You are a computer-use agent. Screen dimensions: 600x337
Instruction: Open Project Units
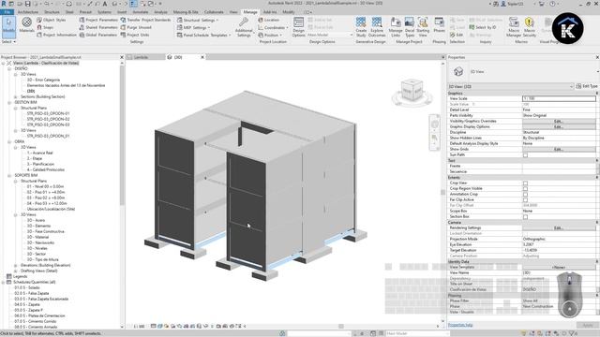(135, 35)
